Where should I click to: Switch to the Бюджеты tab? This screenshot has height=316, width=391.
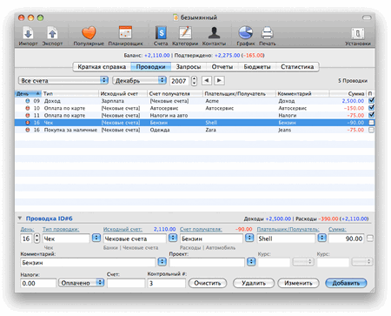tap(257, 67)
